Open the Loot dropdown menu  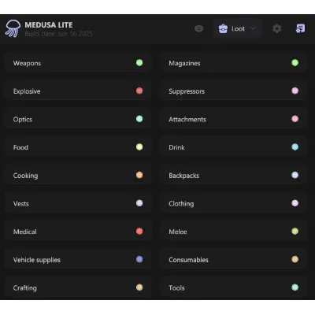tap(237, 28)
